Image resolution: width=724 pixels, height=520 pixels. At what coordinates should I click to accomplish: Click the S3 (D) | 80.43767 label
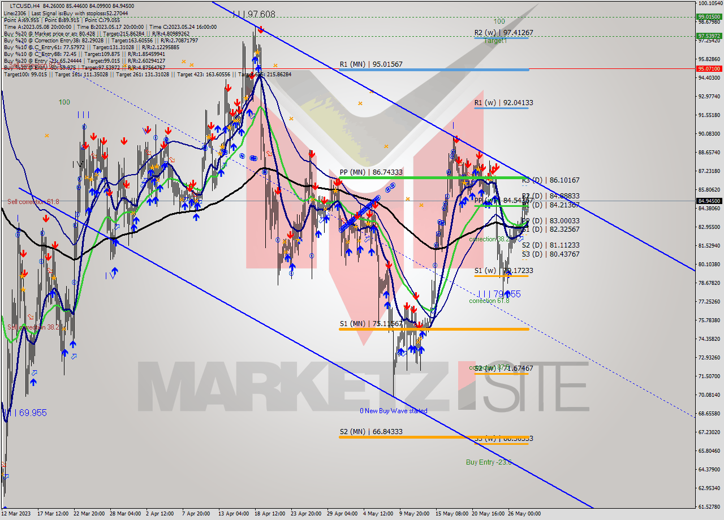[x=550, y=254]
